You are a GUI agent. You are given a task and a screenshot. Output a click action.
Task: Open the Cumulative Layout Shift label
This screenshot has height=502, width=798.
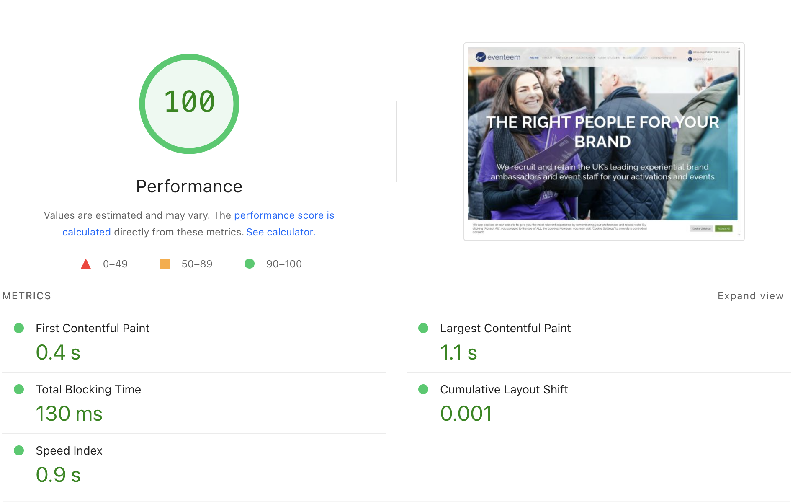pos(504,389)
